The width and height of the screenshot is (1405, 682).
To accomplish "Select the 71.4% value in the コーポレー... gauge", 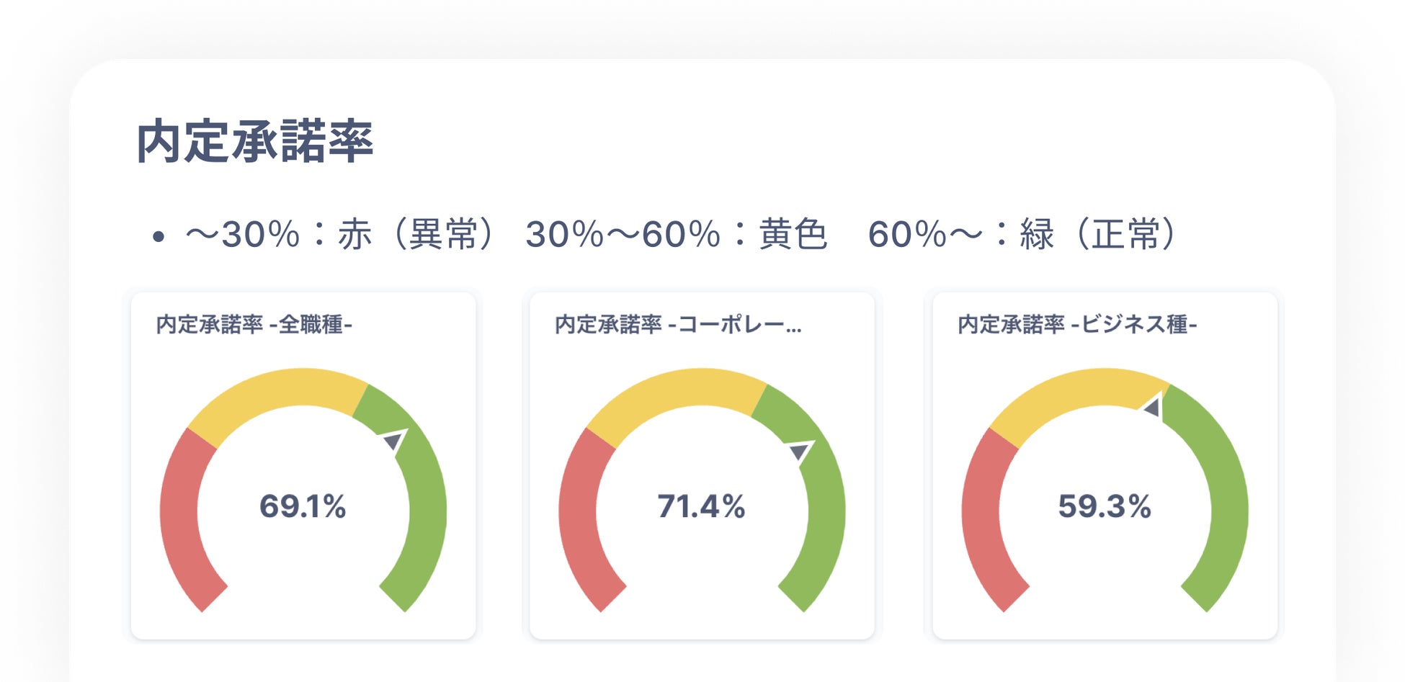I will pos(701,506).
